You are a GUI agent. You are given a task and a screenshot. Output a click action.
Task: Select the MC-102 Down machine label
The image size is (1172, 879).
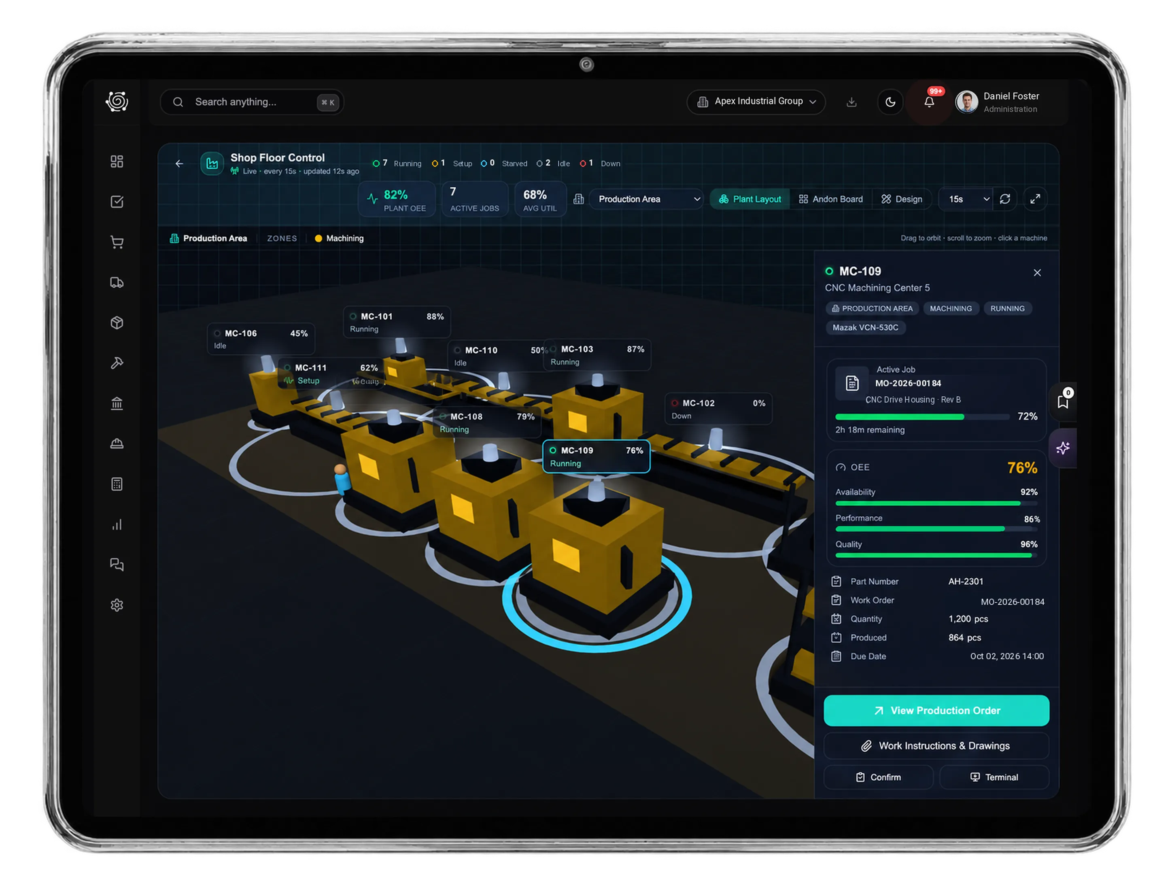718,409
